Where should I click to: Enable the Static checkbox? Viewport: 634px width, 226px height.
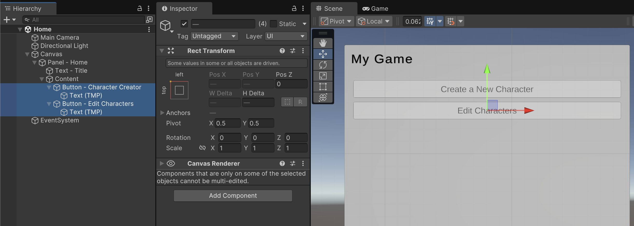273,24
